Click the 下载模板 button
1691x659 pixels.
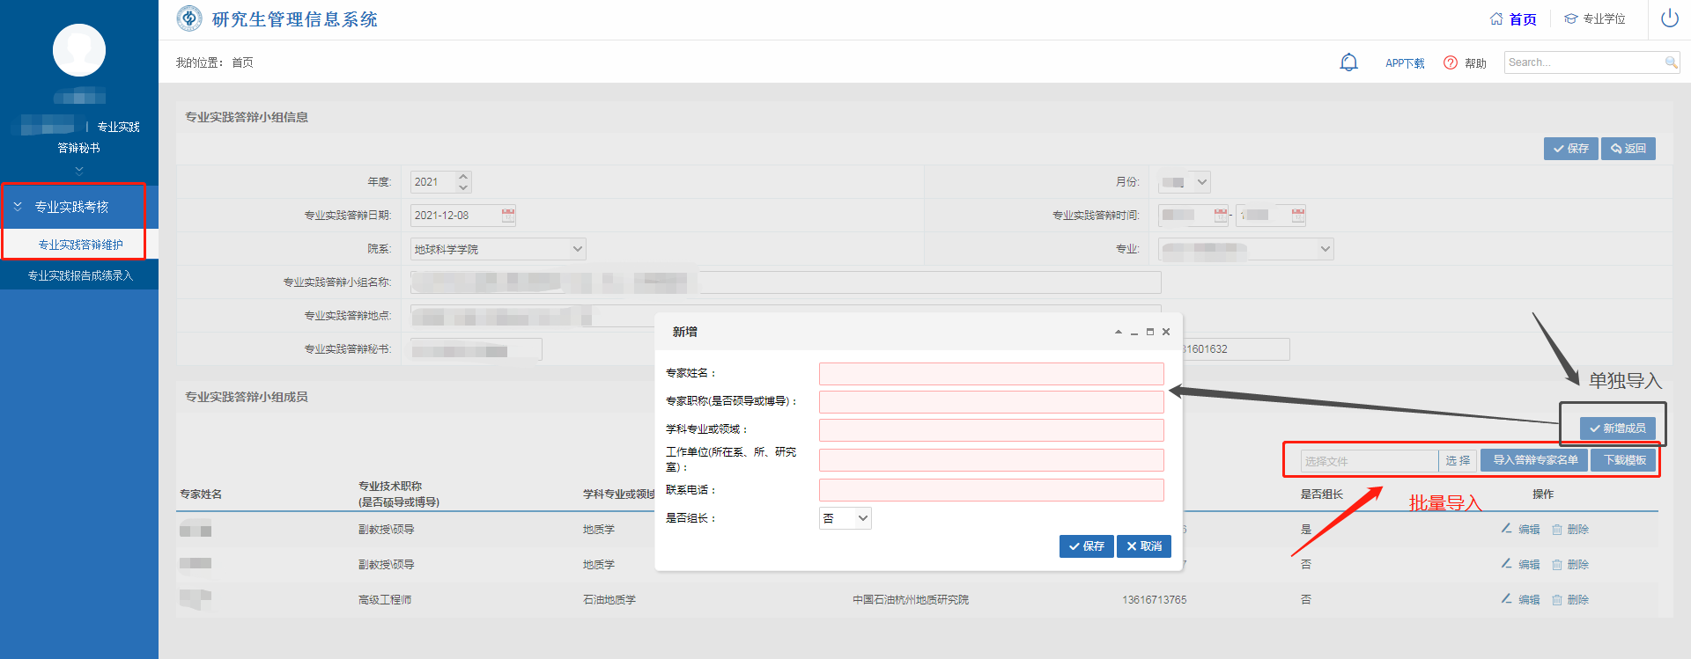(1624, 460)
